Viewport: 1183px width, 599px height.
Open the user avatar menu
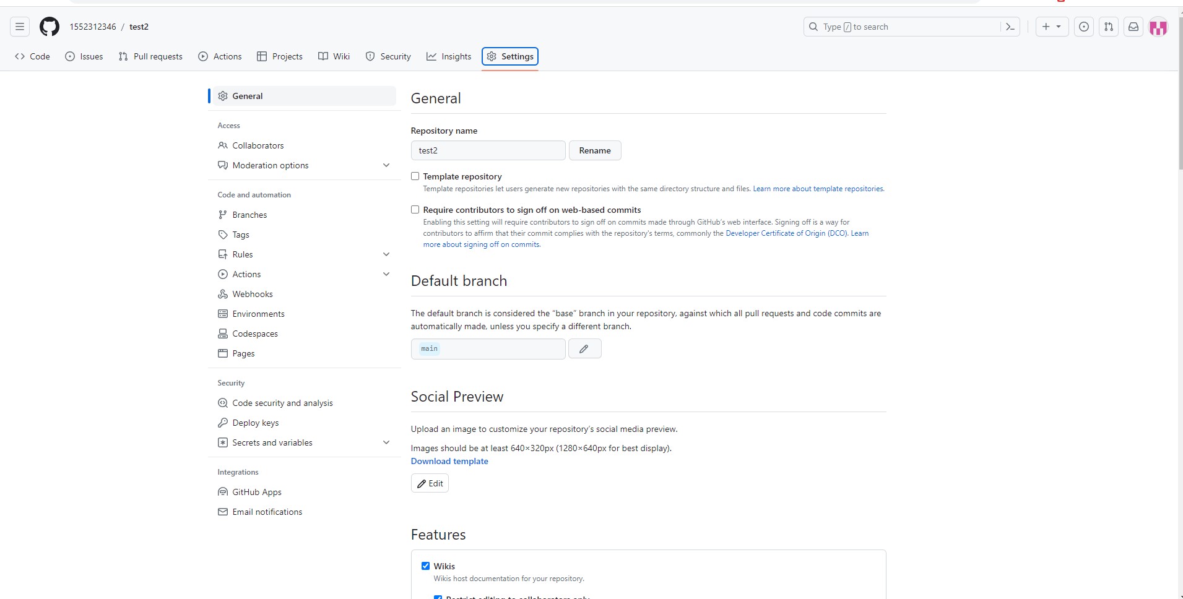click(x=1158, y=27)
